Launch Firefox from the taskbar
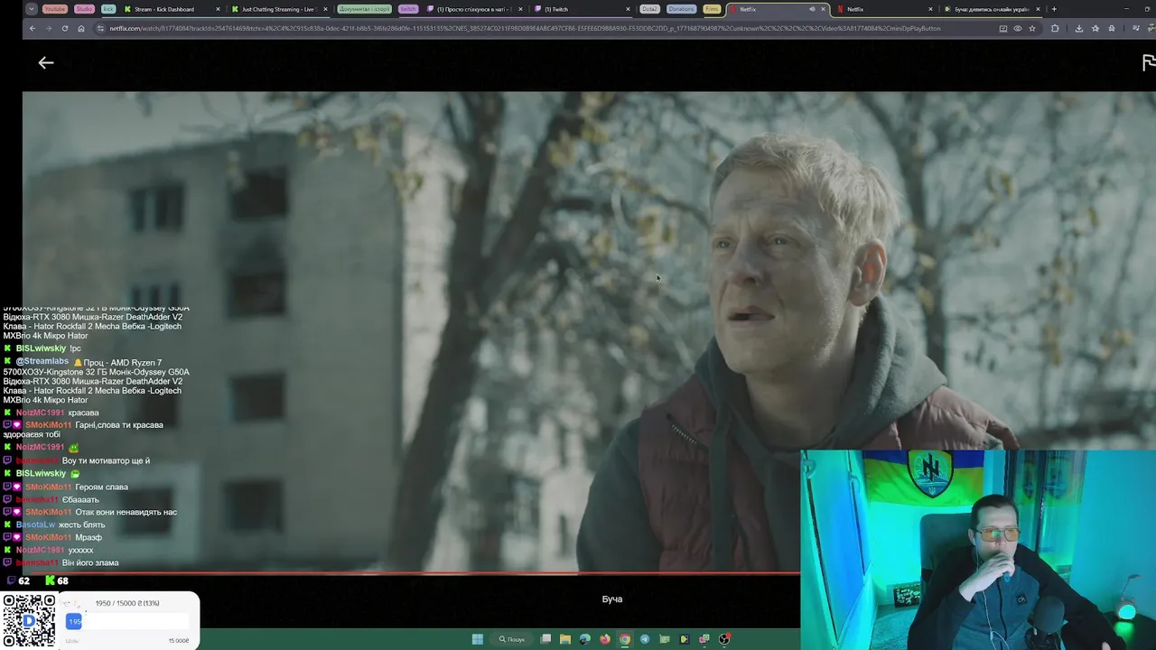 [x=605, y=639]
